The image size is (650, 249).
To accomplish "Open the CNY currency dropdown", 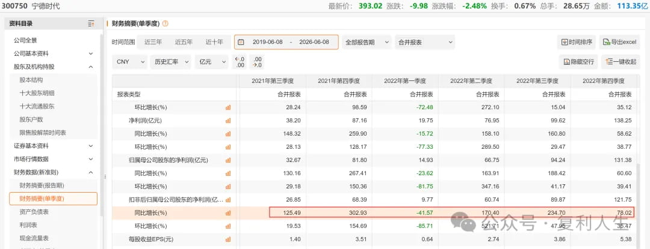I will pyautogui.click(x=129, y=62).
